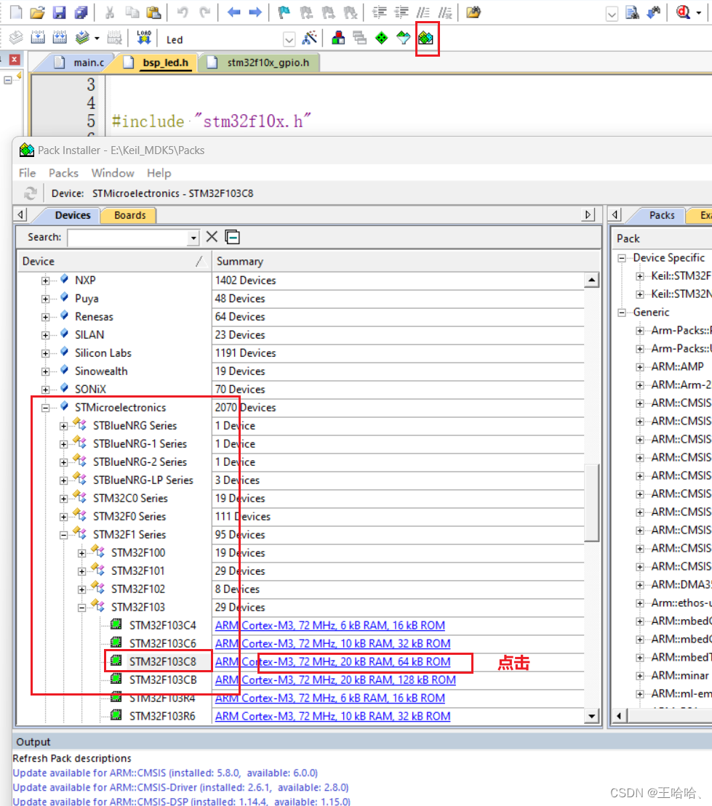The image size is (712, 806).
Task: Click the collapse all icon next to search
Action: click(x=233, y=236)
